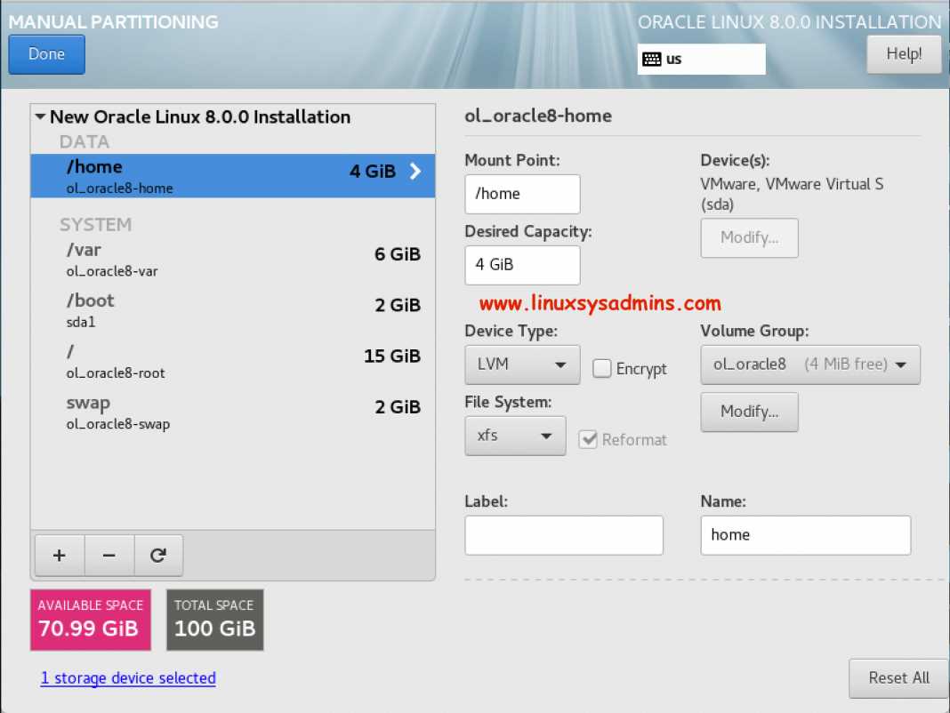The height and width of the screenshot is (713, 950).
Task: Open the '1 storage device selected' link
Action: point(128,678)
